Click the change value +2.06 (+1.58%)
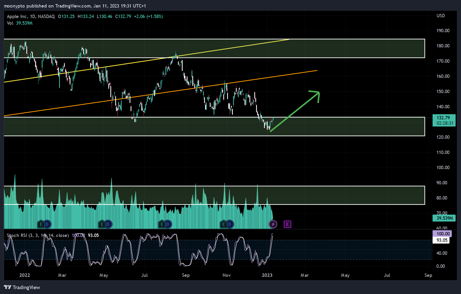This screenshot has height=294, width=461. [149, 16]
